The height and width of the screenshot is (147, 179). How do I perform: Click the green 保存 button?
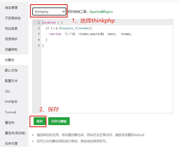point(39,121)
